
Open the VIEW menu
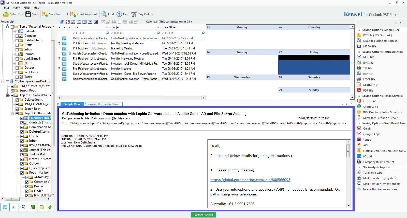point(16,8)
